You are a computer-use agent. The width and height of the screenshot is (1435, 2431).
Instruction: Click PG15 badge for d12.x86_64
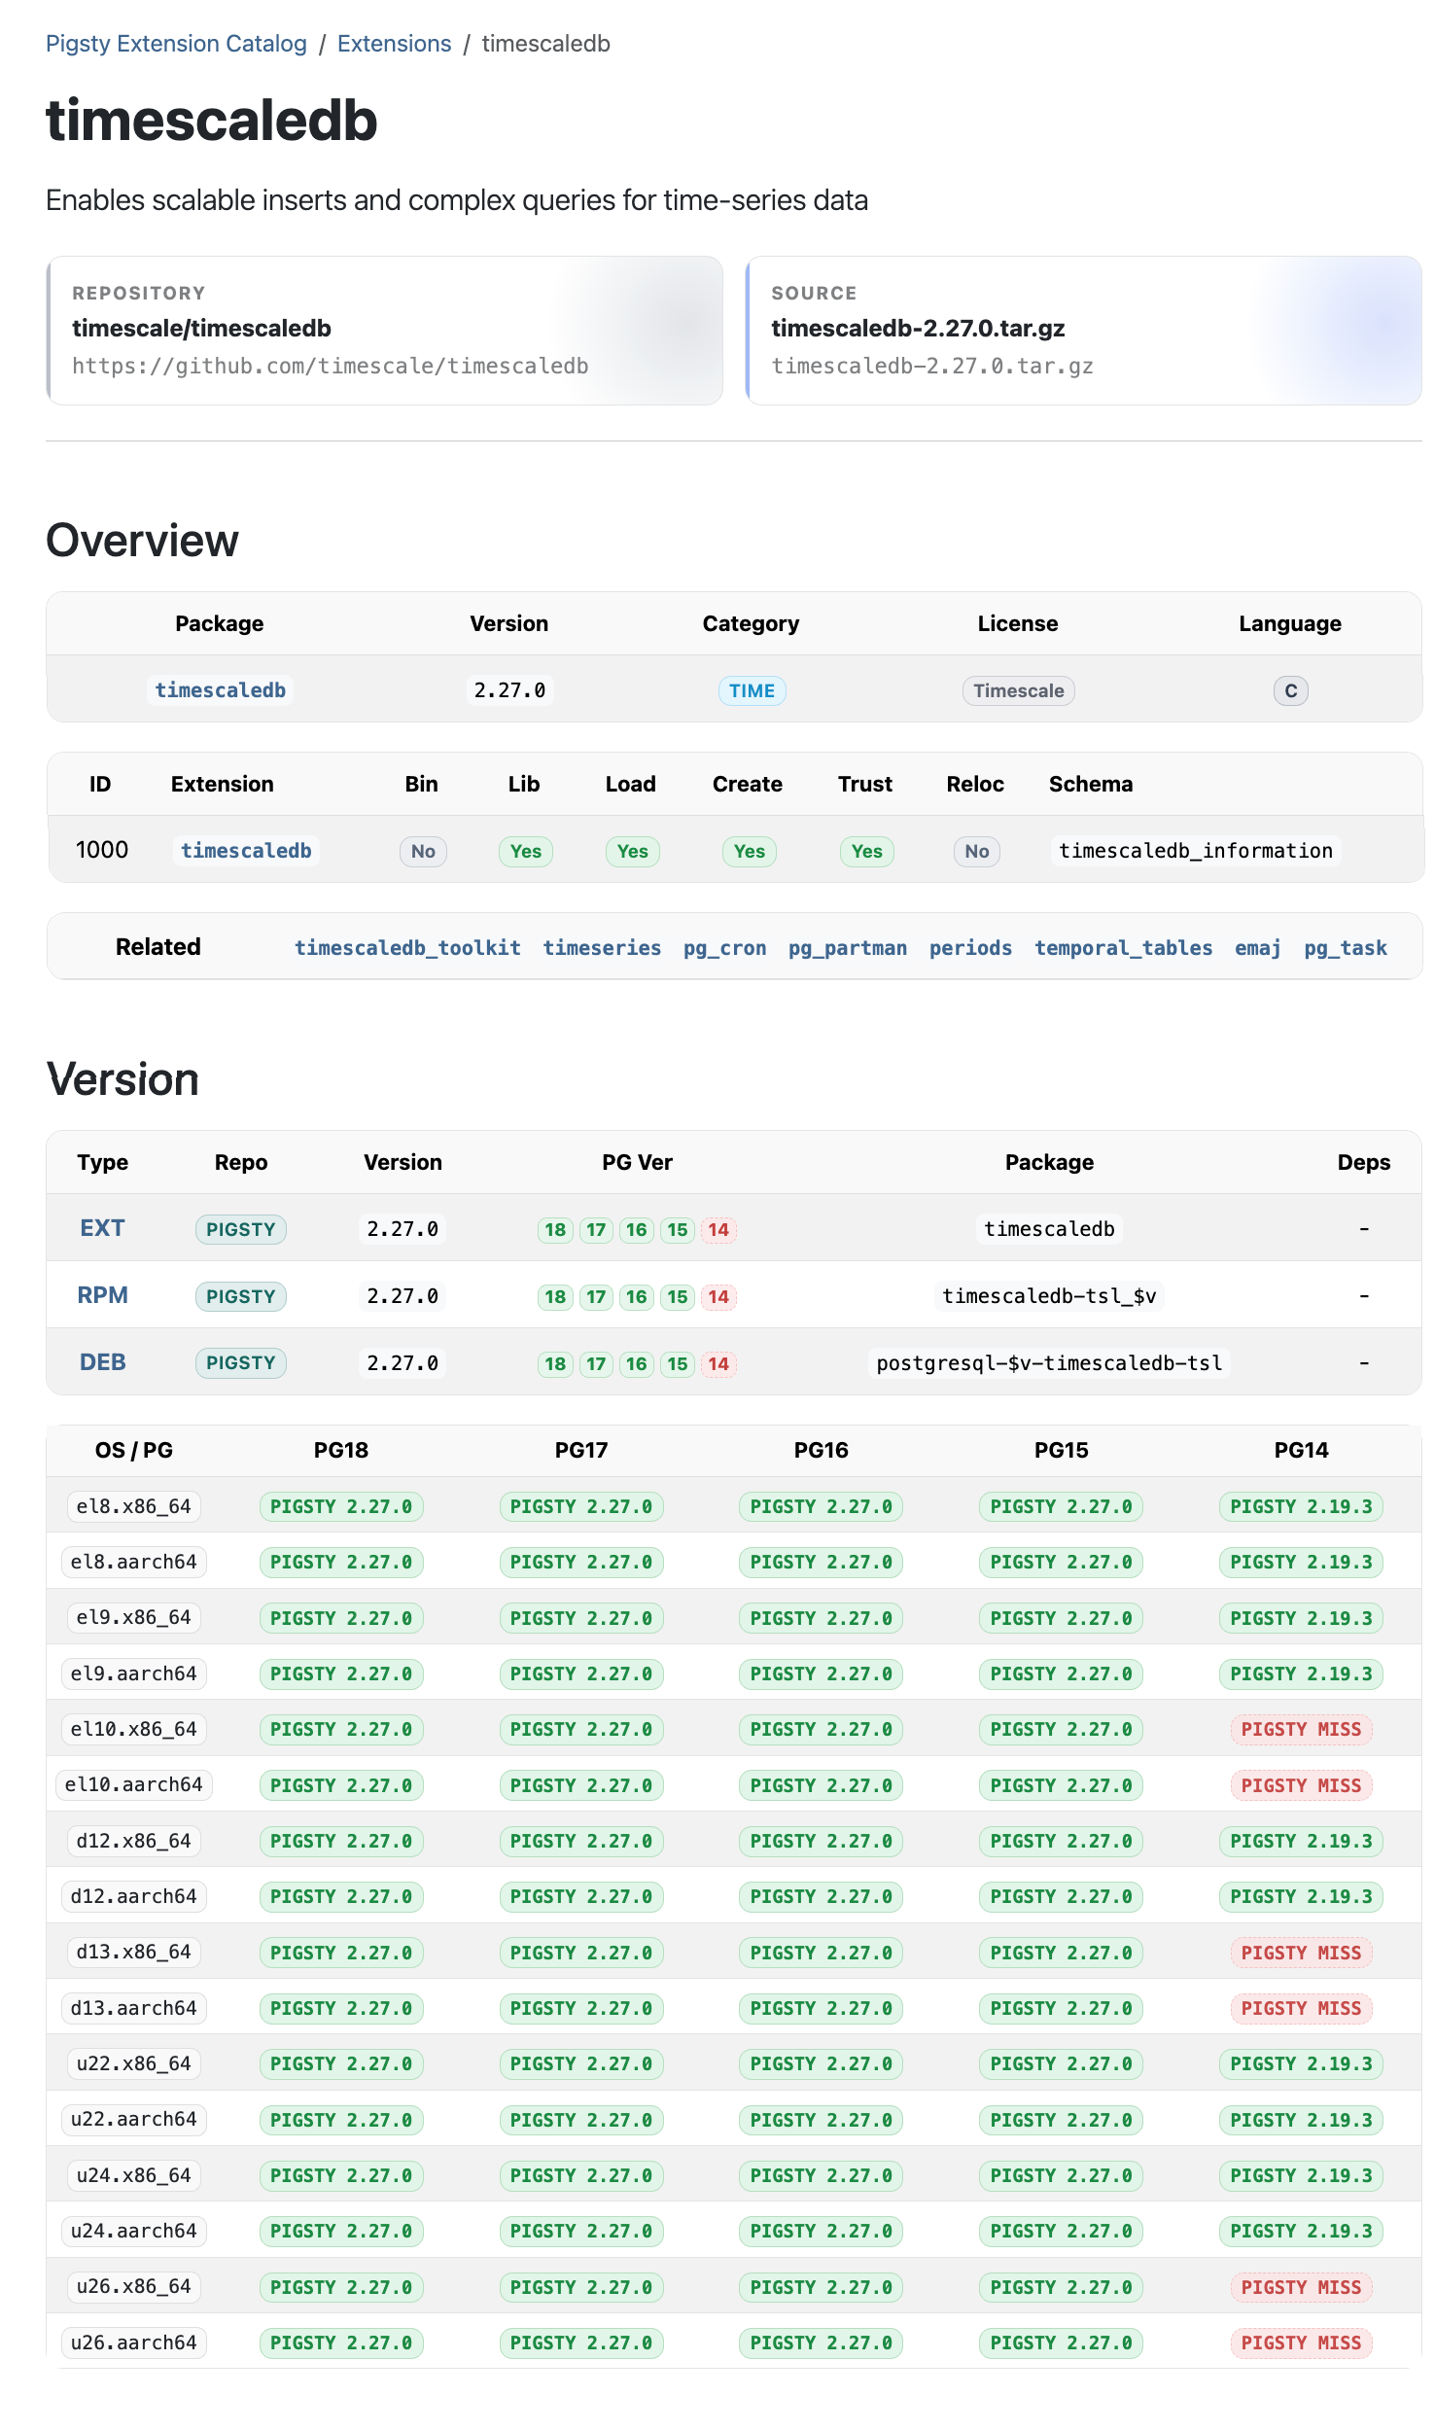(x=1061, y=1842)
